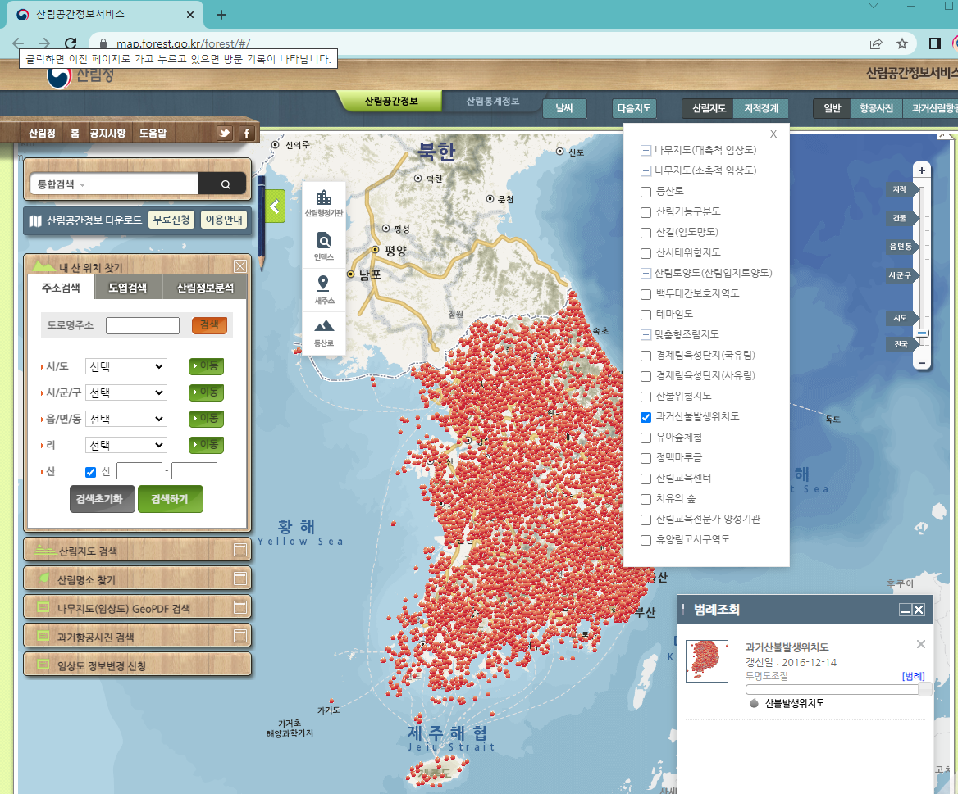Enable the 백두대간보호지역도 layer checkbox

coord(646,294)
